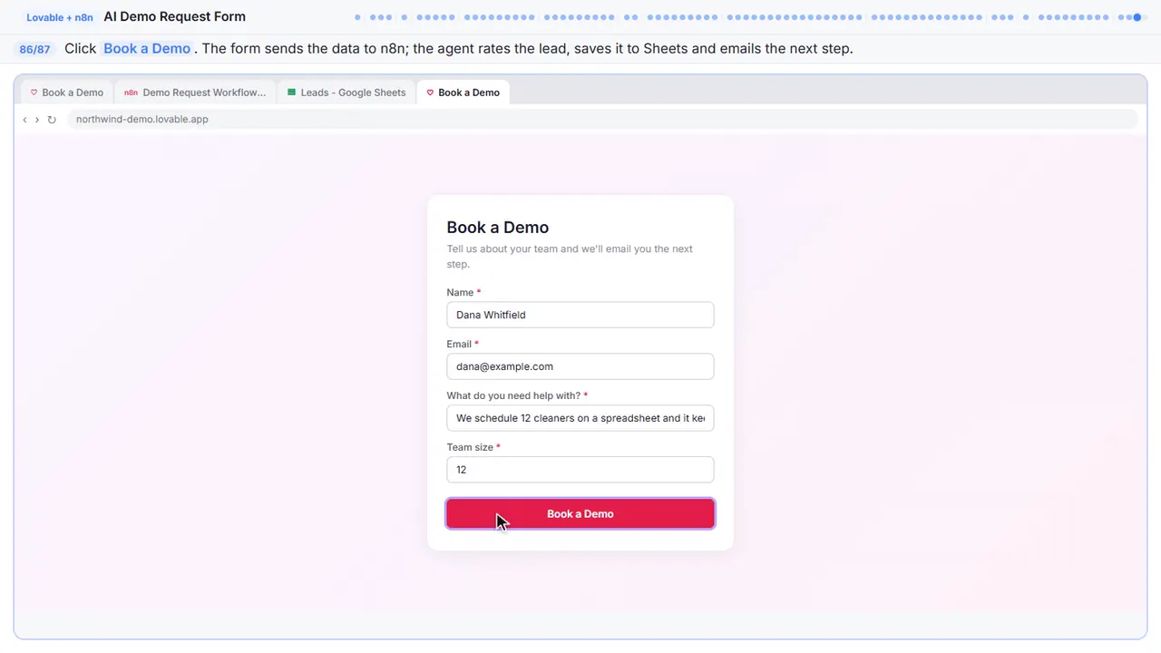Viewport: 1161px width, 653px height.
Task: Reload the page with the refresh icon
Action: [52, 120]
